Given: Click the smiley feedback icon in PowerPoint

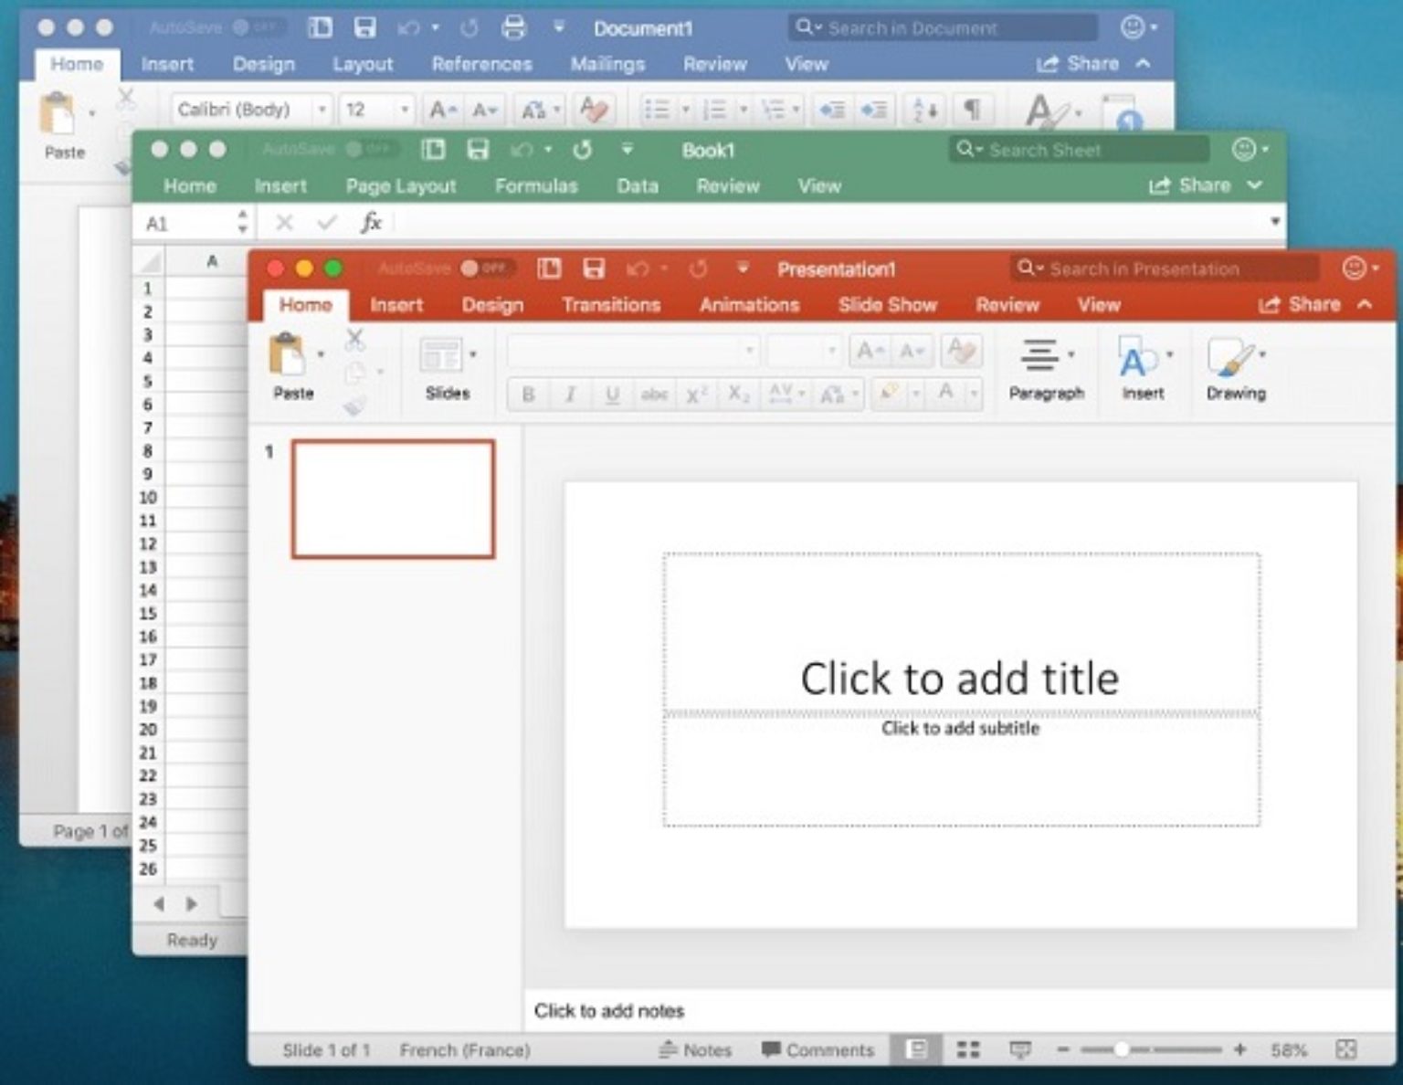Looking at the screenshot, I should tap(1355, 268).
